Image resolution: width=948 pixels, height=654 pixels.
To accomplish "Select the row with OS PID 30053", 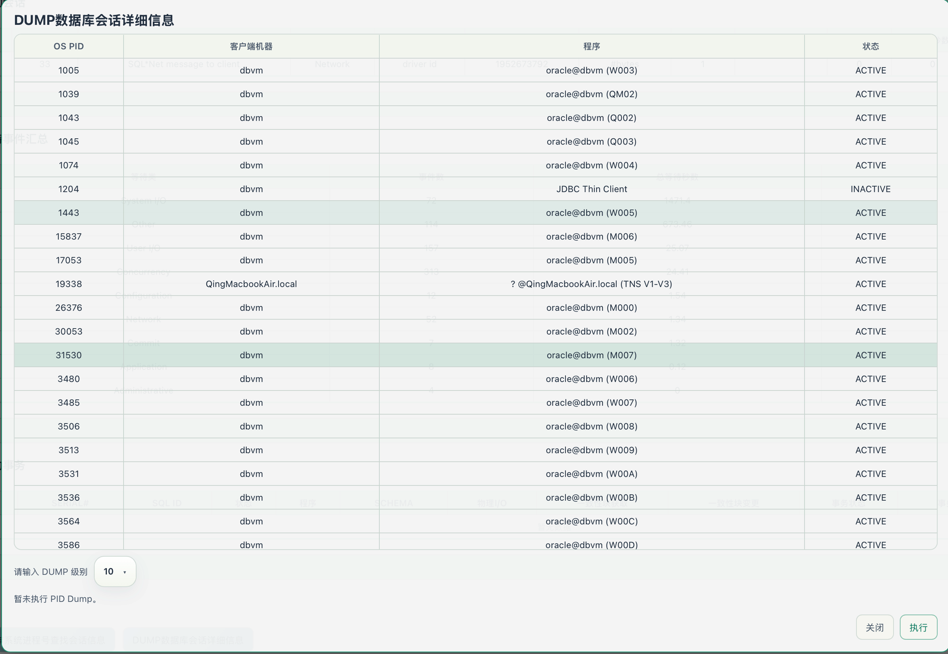I will click(x=475, y=332).
